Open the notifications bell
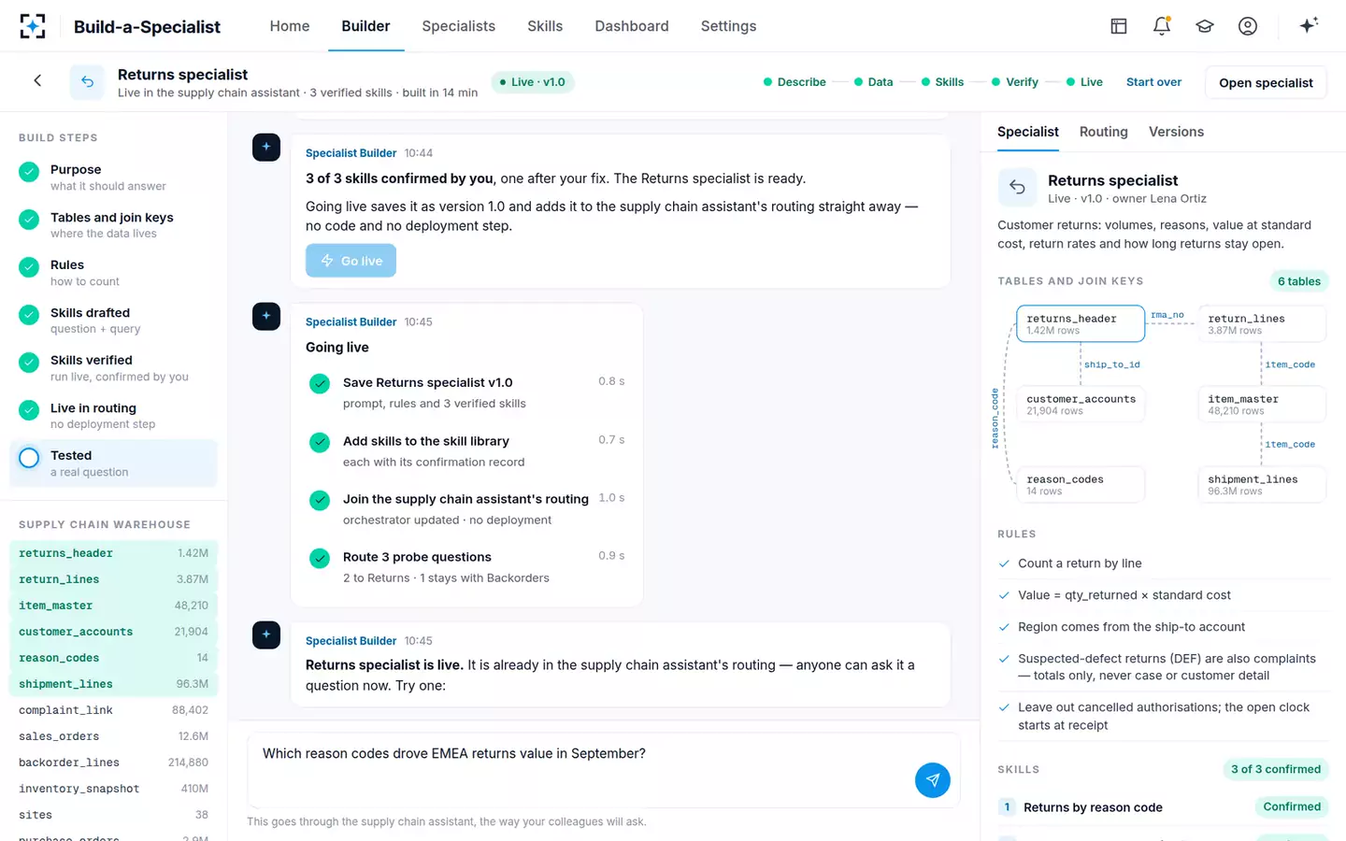This screenshot has width=1346, height=841. click(x=1162, y=26)
